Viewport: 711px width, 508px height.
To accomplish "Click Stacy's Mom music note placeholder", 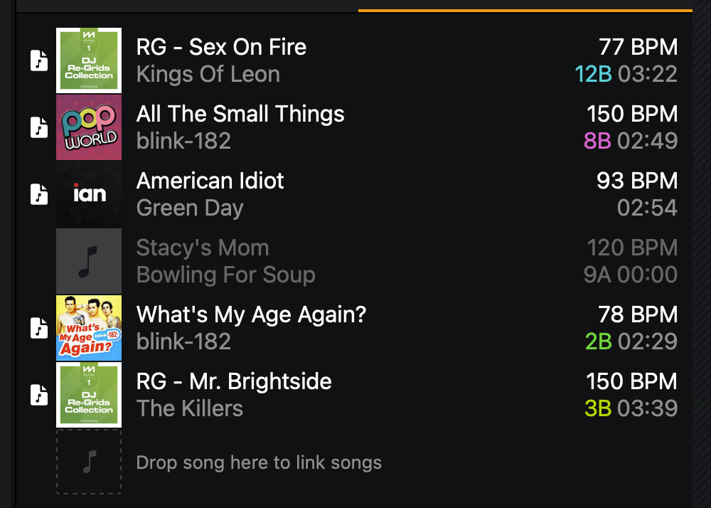I will coord(89,261).
